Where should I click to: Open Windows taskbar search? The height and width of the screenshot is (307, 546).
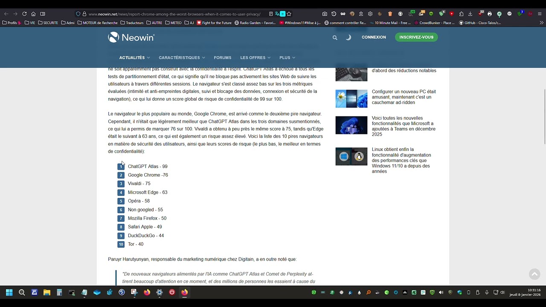(22, 293)
